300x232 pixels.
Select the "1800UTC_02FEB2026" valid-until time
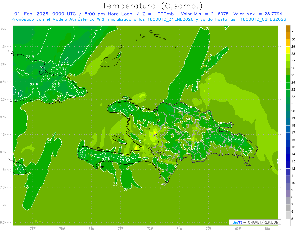[263, 19]
